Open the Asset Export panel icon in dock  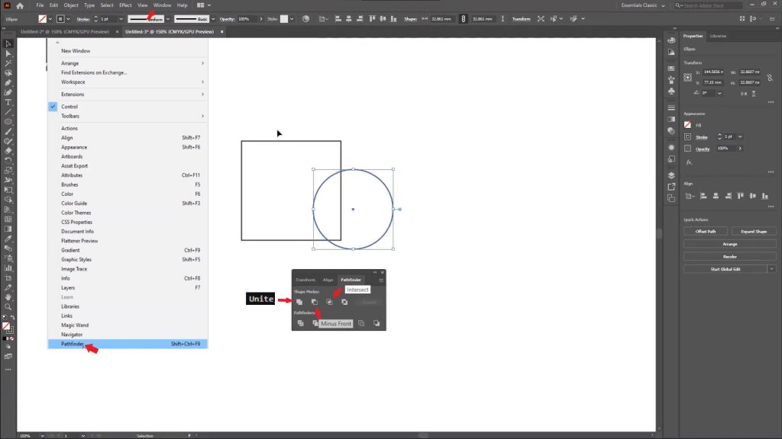point(671,187)
